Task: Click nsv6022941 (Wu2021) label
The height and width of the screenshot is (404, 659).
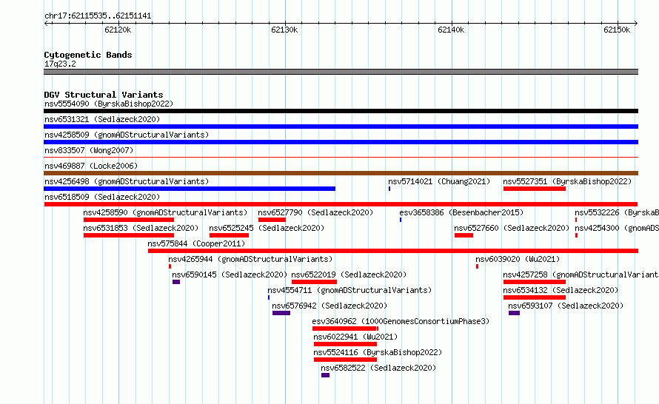Action: click(355, 337)
